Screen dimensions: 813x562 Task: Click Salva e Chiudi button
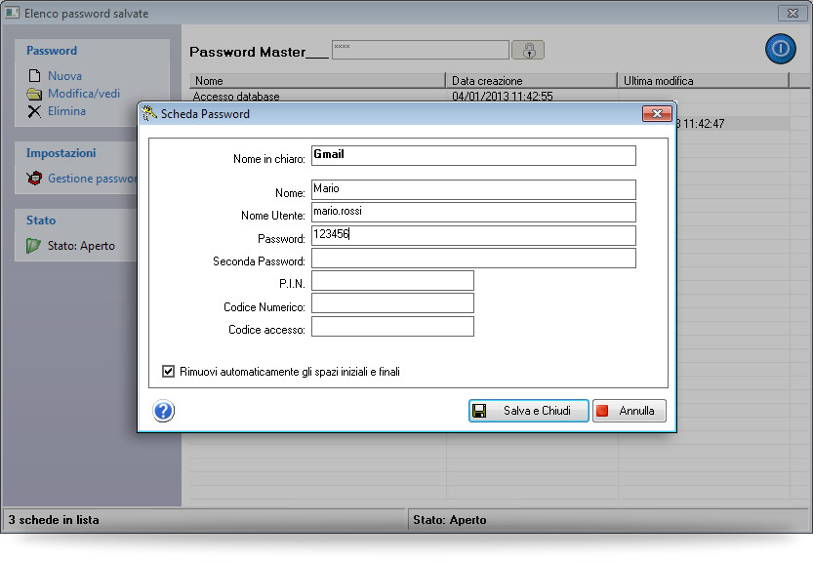click(528, 411)
